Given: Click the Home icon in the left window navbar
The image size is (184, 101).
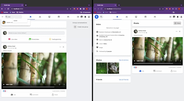Looking at the screenshot, I should (31, 17).
